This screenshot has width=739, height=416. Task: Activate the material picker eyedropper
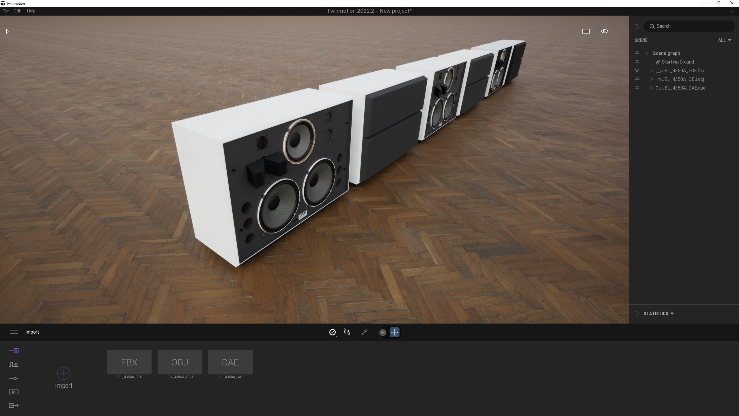(365, 332)
